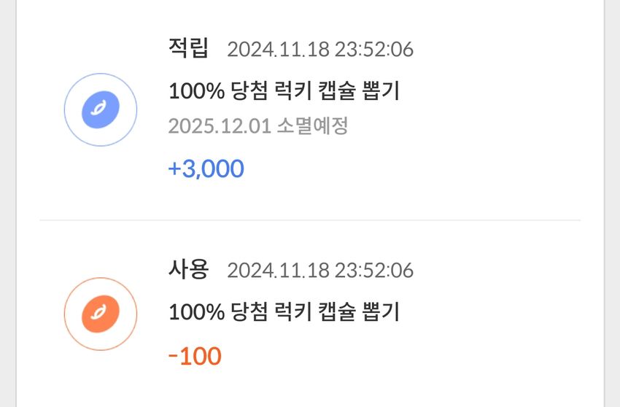Click the 소멸예정 expiry notice text
Viewport: 620px width, 407px height.
click(312, 126)
